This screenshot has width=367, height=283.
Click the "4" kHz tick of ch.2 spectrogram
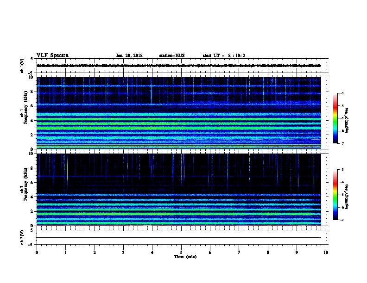[32, 197]
